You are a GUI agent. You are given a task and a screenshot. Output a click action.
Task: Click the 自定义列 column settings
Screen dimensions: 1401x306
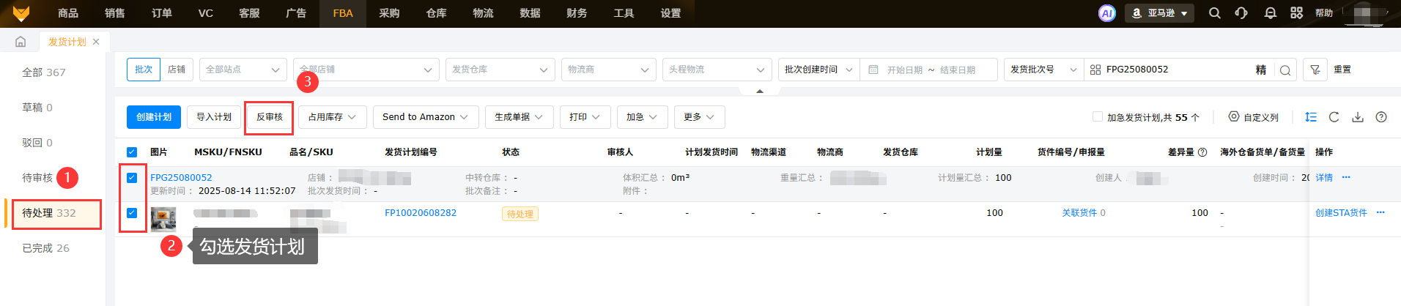[x=1254, y=117]
